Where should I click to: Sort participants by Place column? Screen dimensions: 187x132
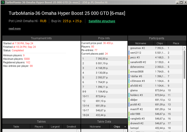176,43
